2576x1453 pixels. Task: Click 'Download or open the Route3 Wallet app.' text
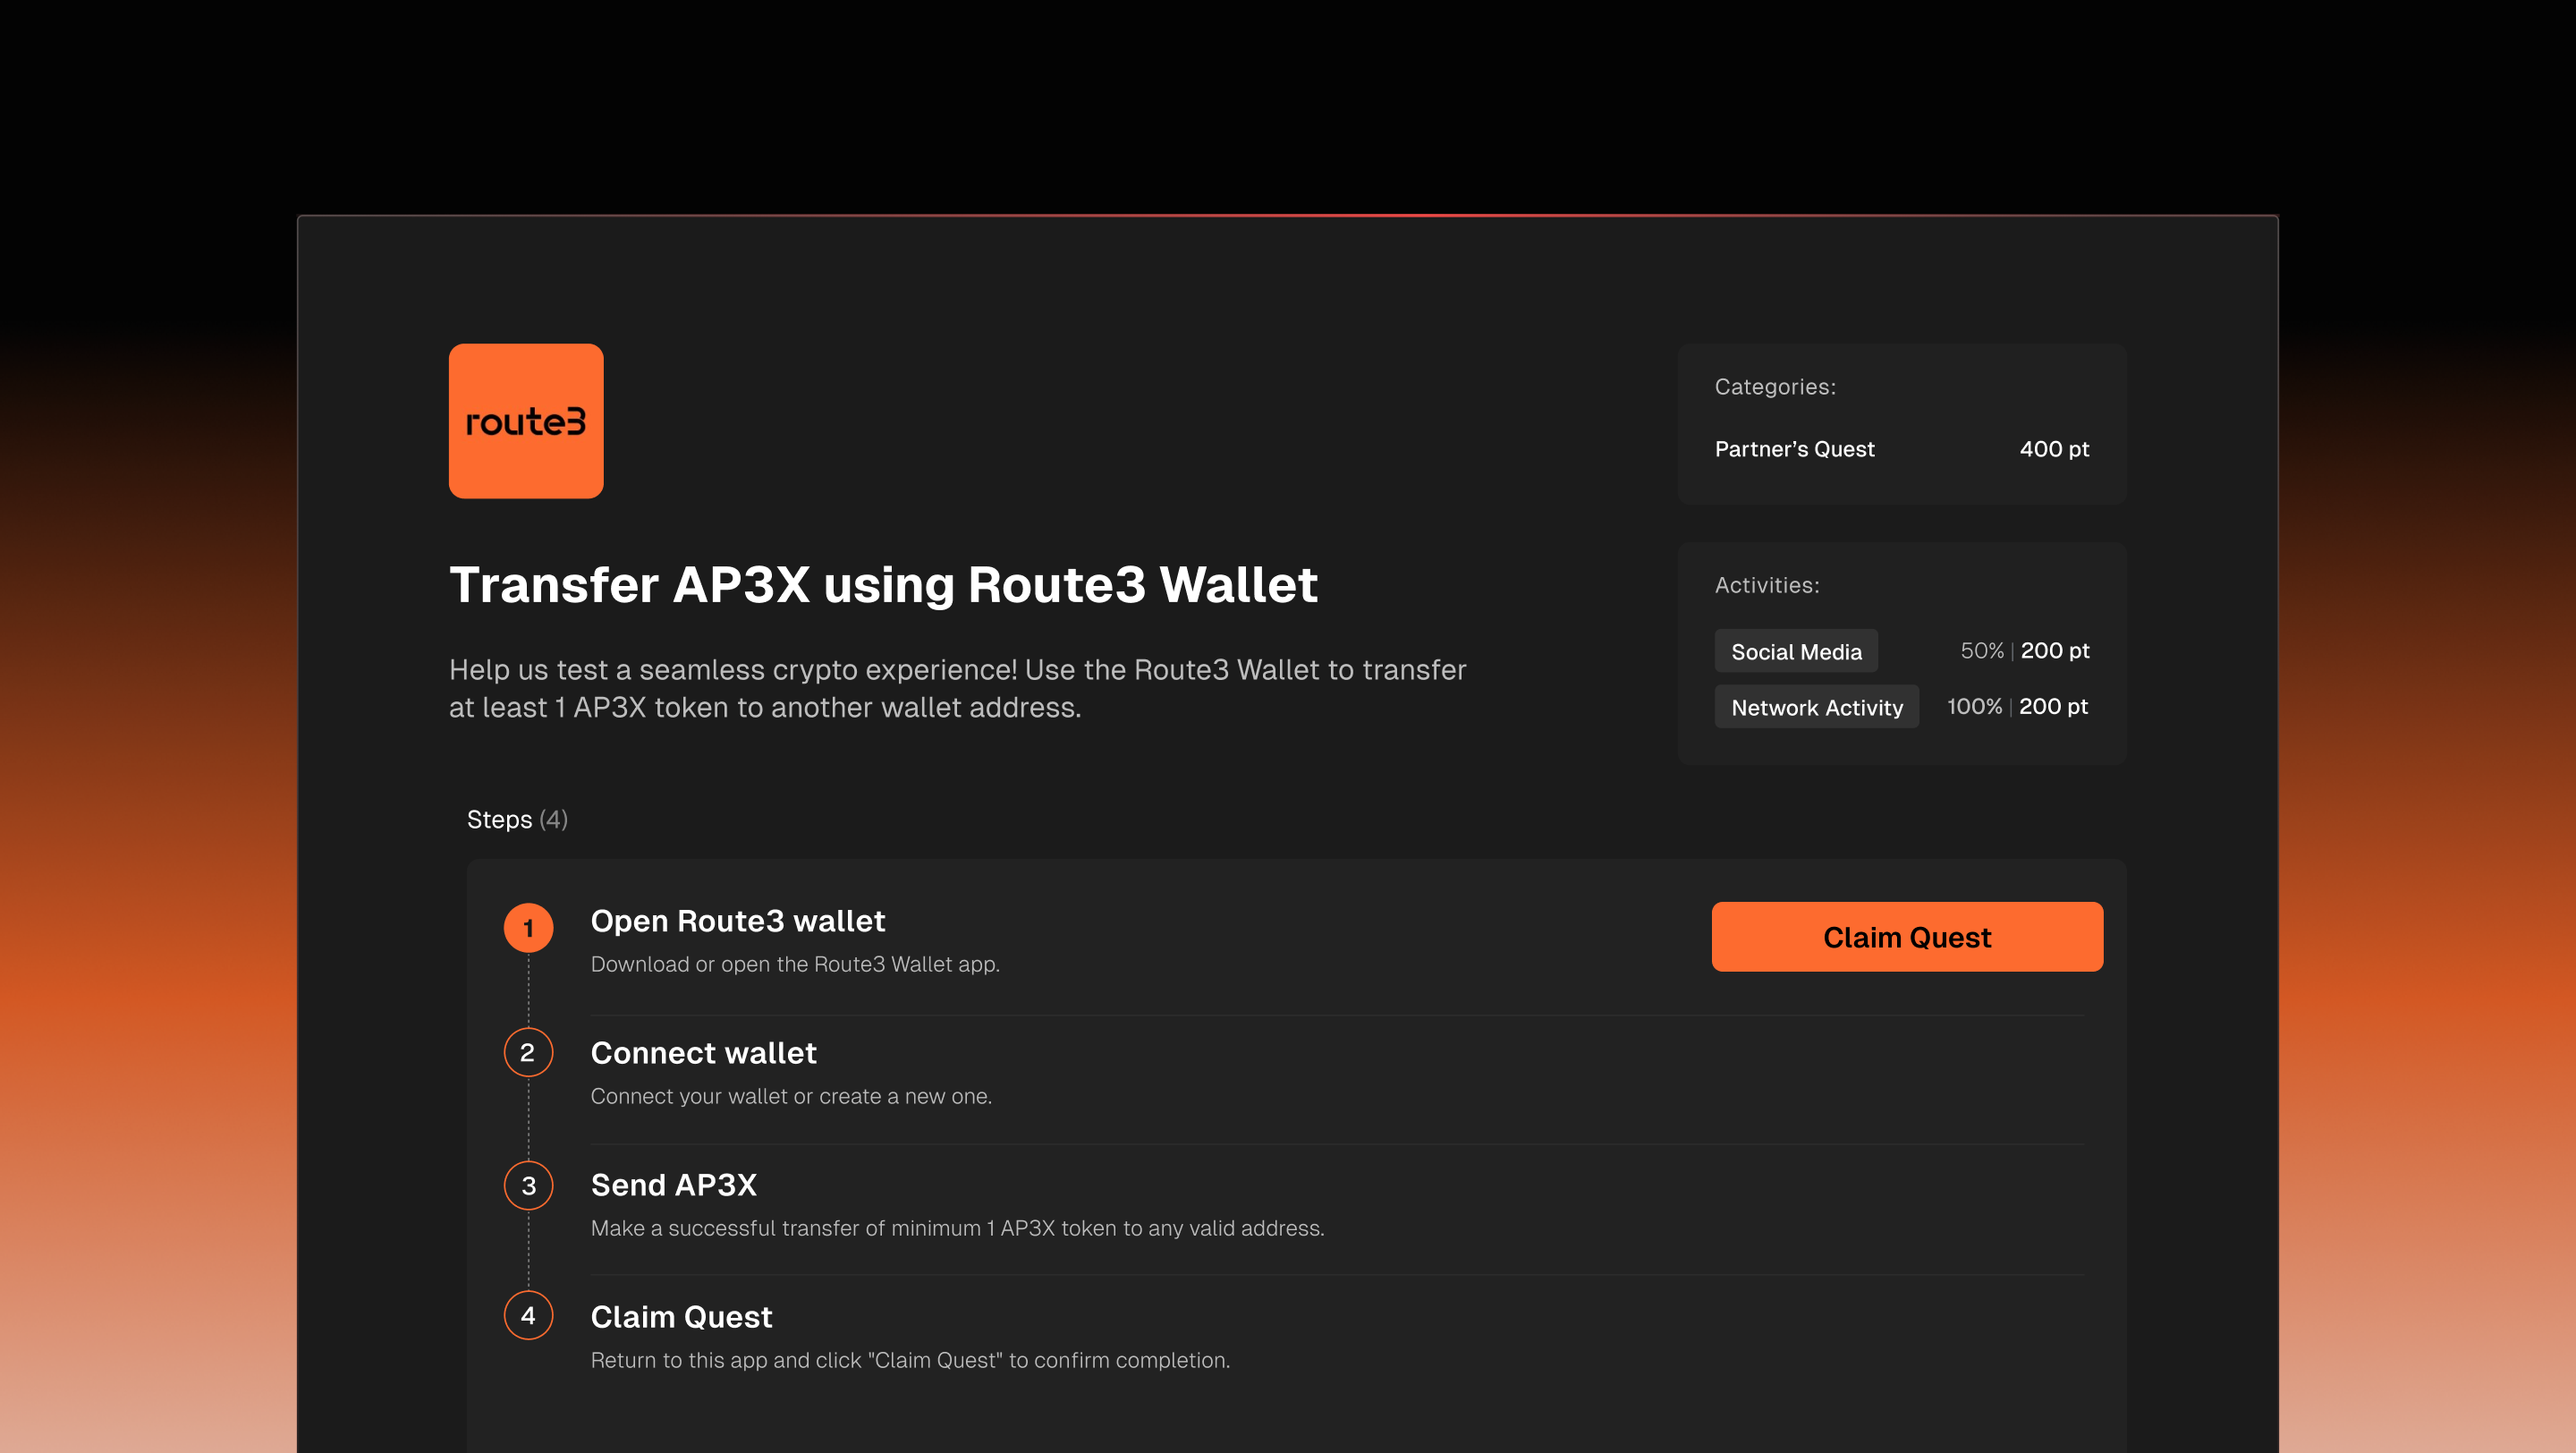point(795,964)
